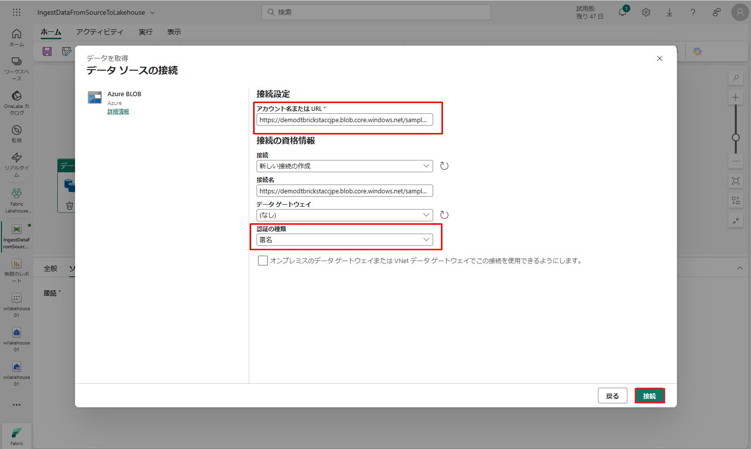The width and height of the screenshot is (751, 449).
Task: Open OneLake カタログ in sidebar
Action: coord(17,103)
